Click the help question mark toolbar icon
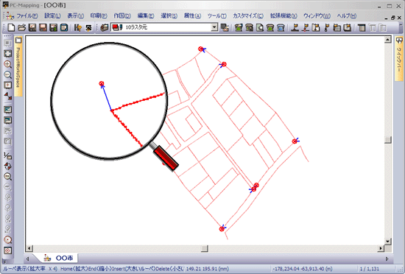Screen dimensions: 405x274 pyautogui.click(x=78, y=27)
